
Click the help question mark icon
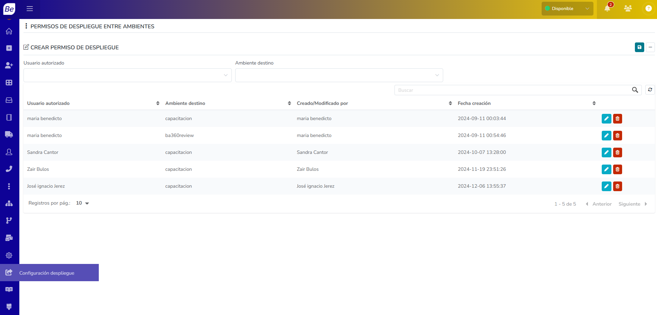(x=648, y=9)
